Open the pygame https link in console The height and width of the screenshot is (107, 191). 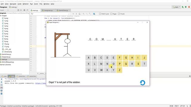[41, 83]
